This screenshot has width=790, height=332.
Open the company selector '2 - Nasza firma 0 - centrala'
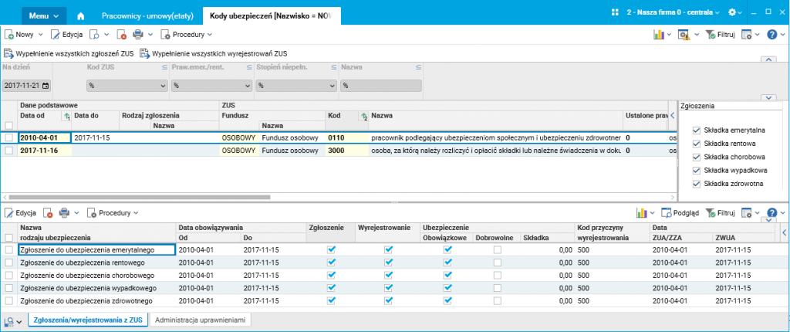point(672,13)
